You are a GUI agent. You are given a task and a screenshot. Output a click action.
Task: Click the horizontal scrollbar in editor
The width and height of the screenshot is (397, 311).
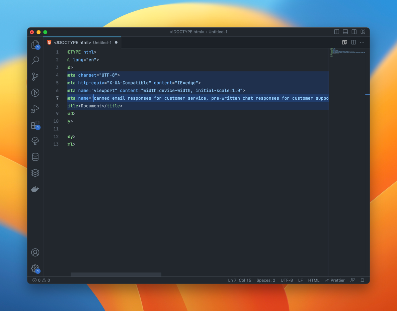coord(116,275)
